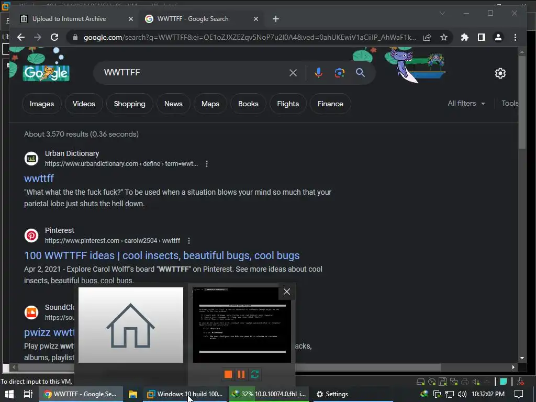Open Google quick settings gear
The image size is (536, 402).
pos(500,73)
